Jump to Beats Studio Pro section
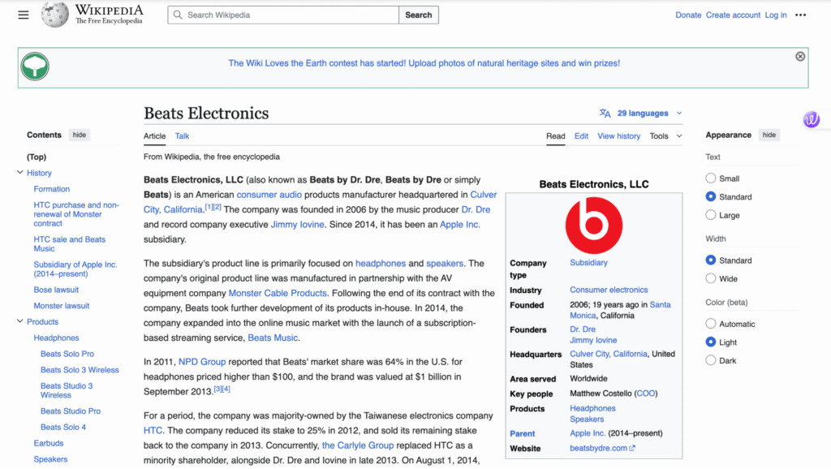The width and height of the screenshot is (831, 469). [71, 411]
